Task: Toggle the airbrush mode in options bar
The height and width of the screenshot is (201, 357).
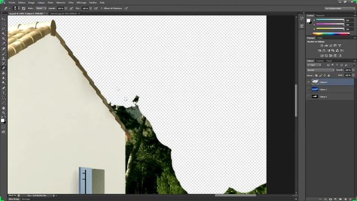Action: pos(96,8)
